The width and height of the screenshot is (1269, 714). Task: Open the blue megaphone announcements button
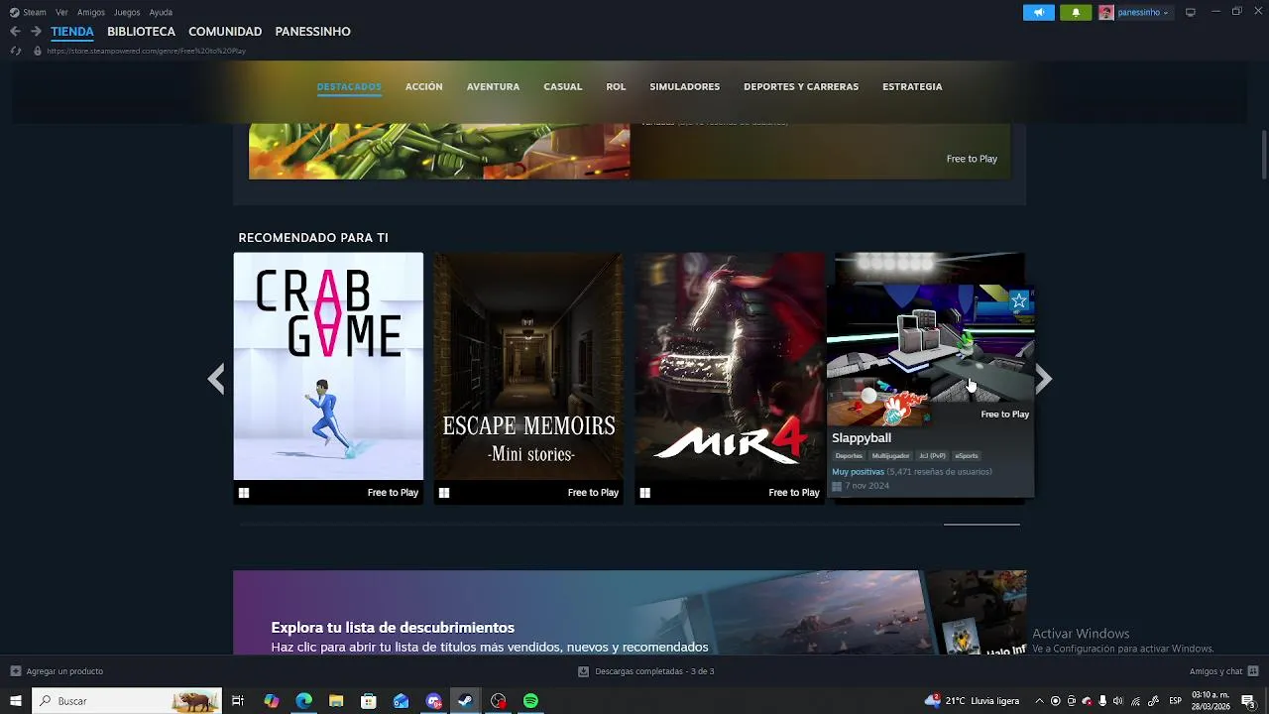(x=1038, y=12)
